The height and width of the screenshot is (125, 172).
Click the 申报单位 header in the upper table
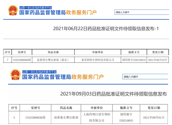pyautogui.click(x=98, y=52)
